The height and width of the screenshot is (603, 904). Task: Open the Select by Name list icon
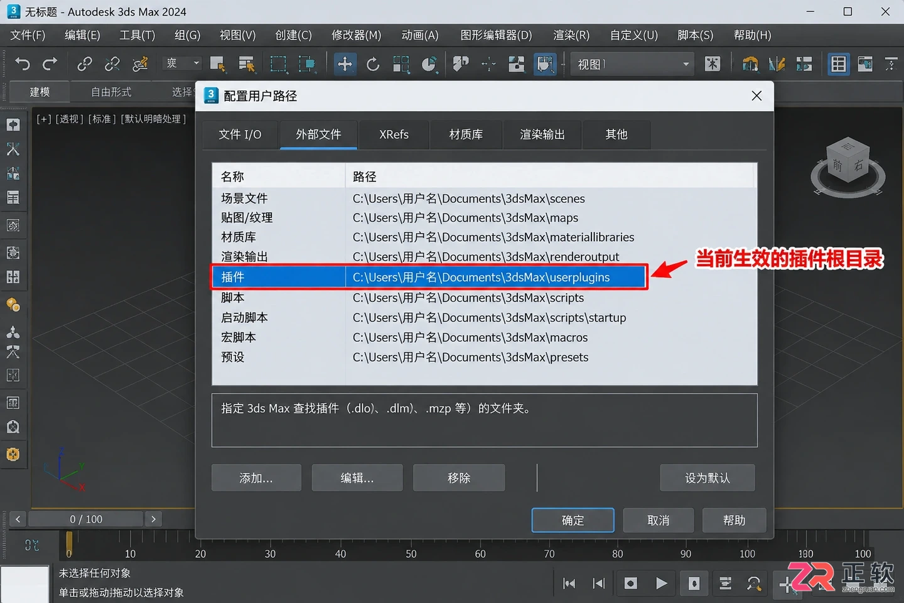(x=247, y=63)
